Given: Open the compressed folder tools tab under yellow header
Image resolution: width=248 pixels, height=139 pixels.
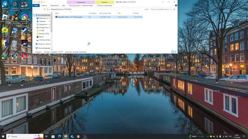Looking at the screenshot, I should click(104, 5).
